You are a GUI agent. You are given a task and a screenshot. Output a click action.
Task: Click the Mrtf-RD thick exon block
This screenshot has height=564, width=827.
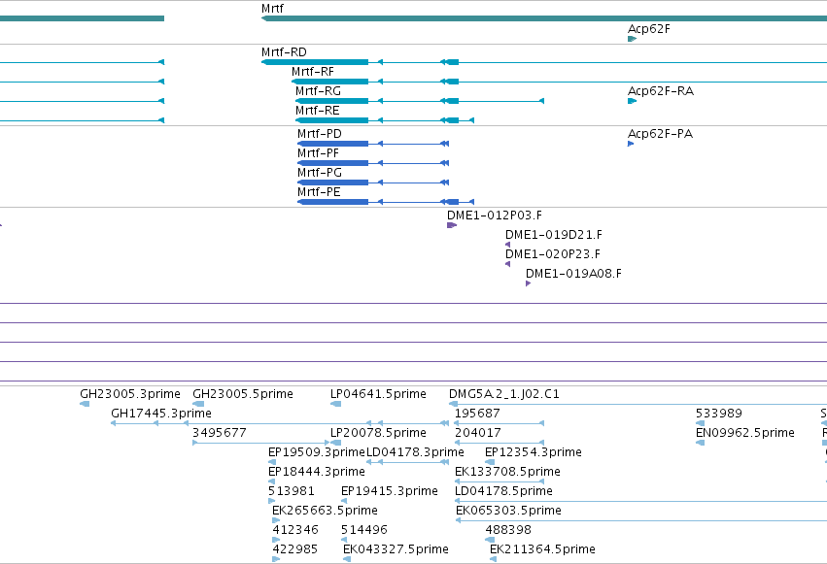click(315, 62)
